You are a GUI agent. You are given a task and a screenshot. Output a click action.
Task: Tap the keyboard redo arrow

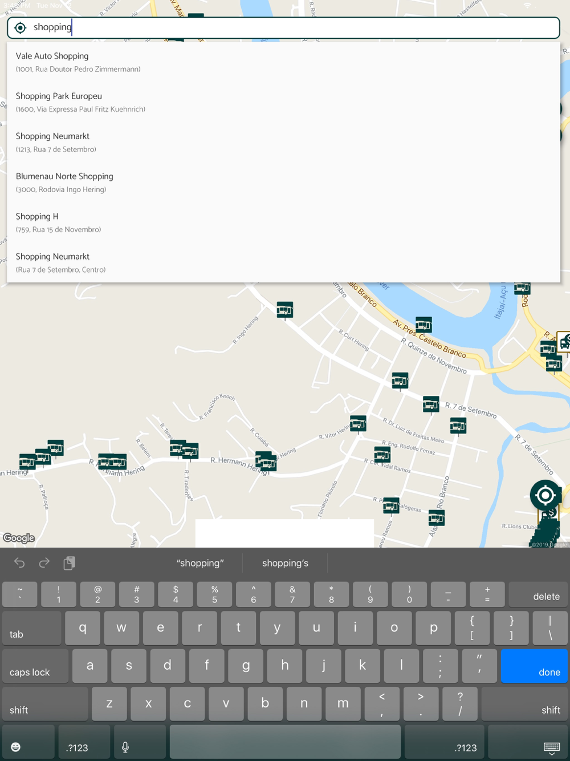click(x=44, y=563)
